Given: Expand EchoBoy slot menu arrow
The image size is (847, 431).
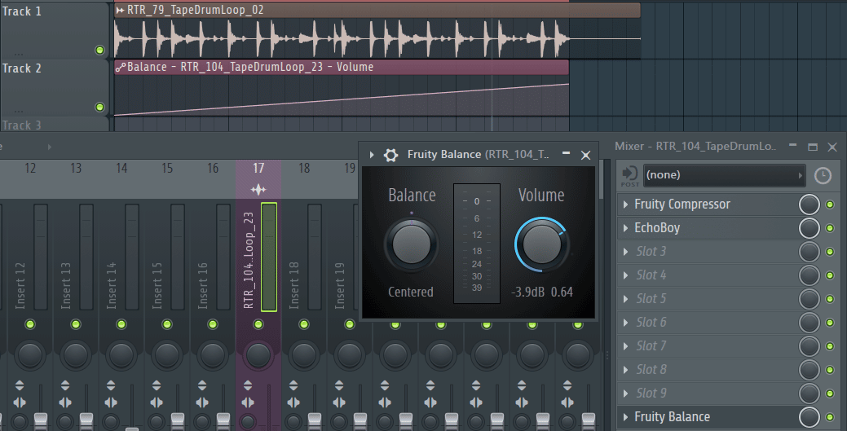Looking at the screenshot, I should 625,228.
